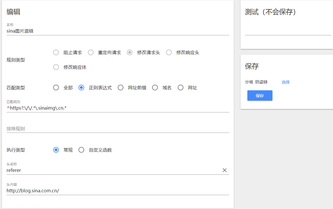Clear the header name field with X icon

pyautogui.click(x=224, y=170)
